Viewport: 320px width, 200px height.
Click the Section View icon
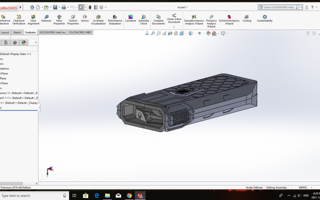tap(170, 33)
